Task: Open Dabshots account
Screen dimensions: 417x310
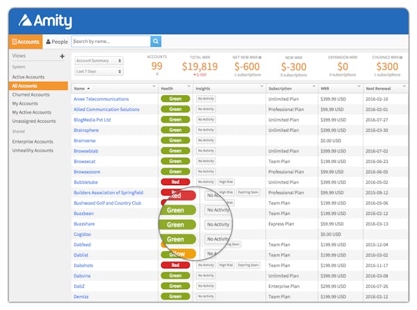Action: [83, 266]
